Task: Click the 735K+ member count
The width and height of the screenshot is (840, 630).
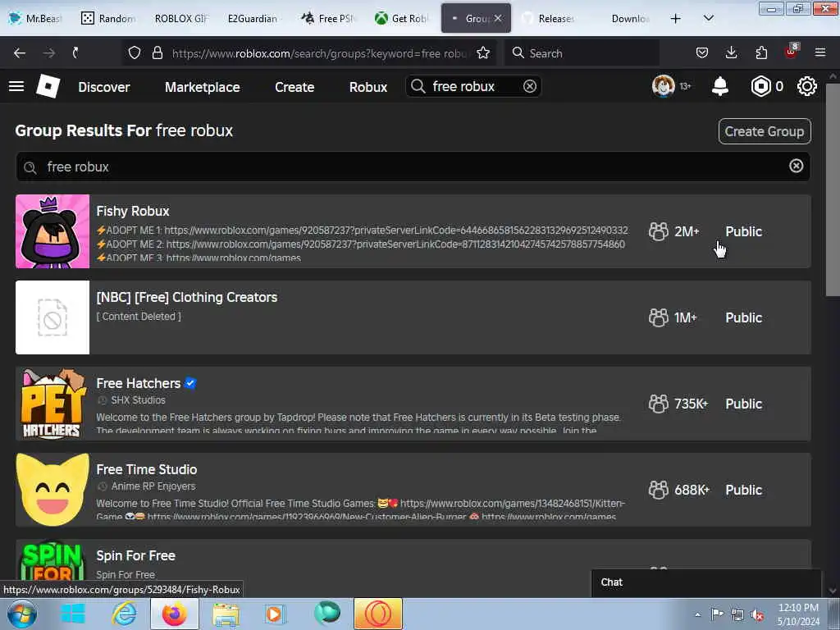Action: pos(691,404)
